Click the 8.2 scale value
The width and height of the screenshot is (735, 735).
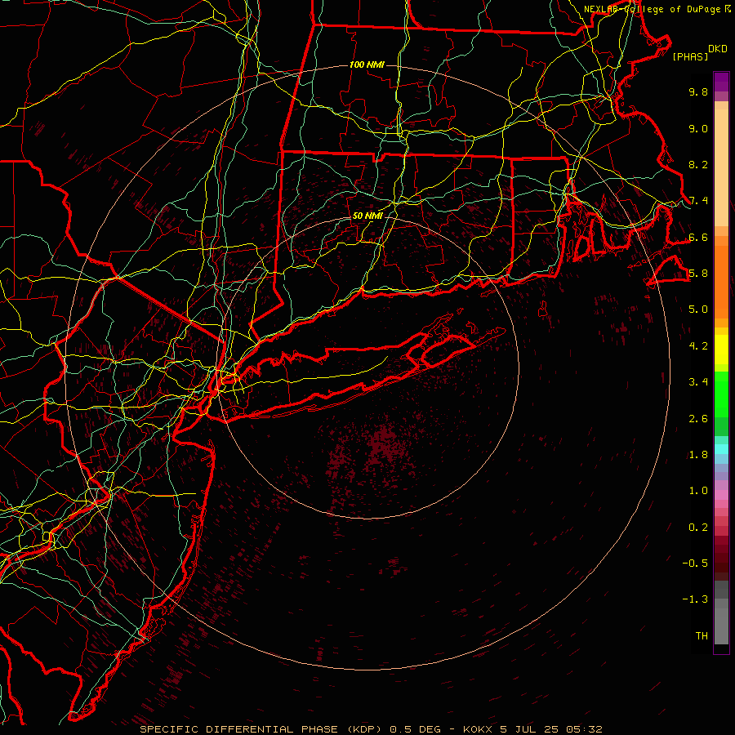[698, 164]
